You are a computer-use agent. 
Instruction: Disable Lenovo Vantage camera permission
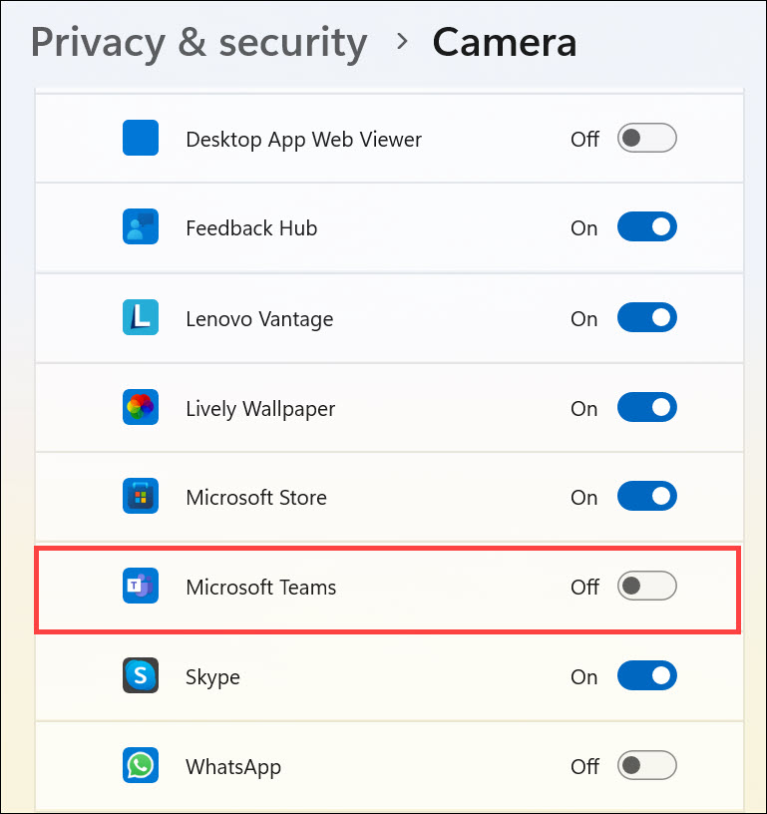(646, 317)
